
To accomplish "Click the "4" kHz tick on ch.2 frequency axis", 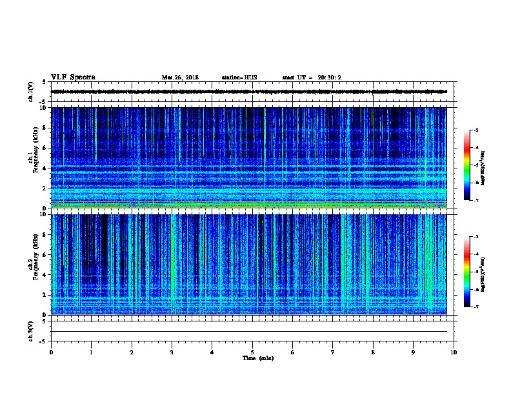I will point(45,275).
